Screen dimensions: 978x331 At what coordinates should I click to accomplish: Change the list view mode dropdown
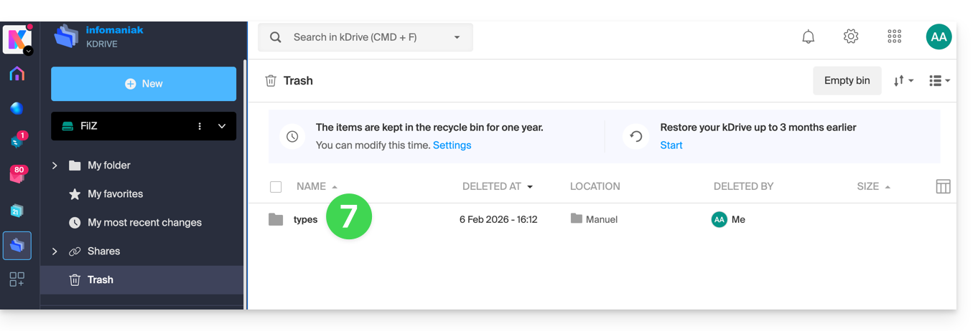939,81
